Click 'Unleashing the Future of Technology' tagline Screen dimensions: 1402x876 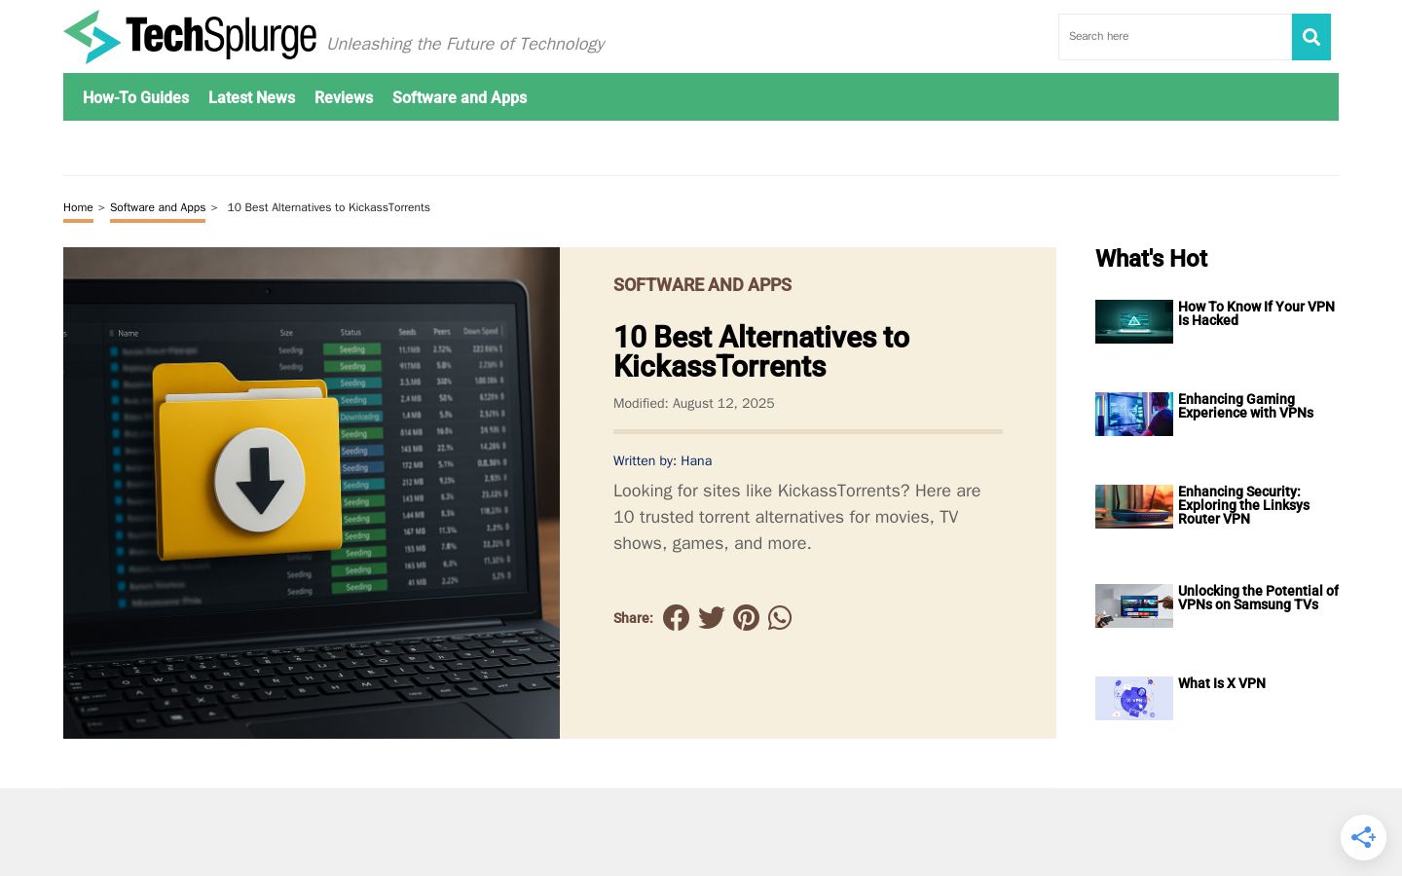(465, 44)
